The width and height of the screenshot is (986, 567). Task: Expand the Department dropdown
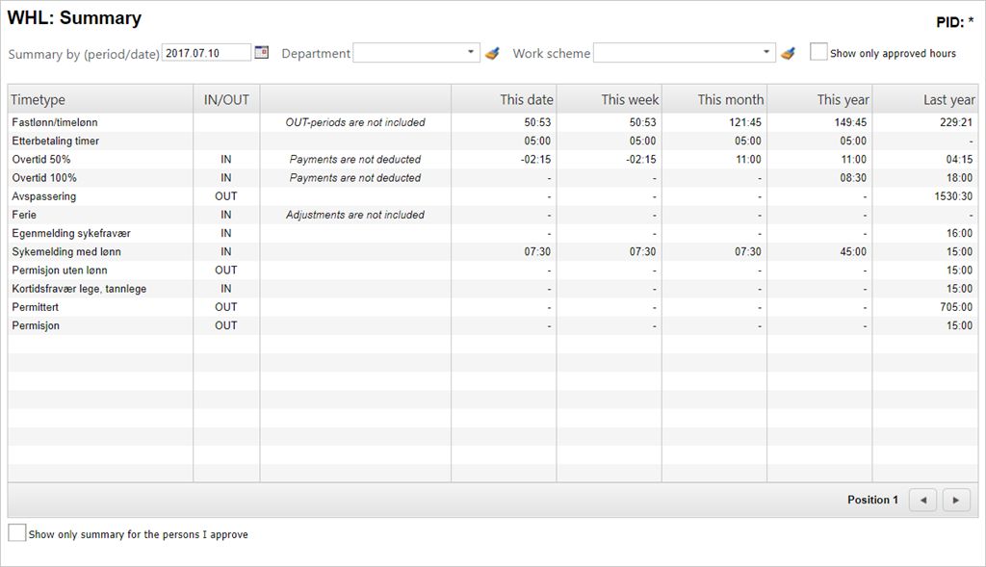coord(470,53)
